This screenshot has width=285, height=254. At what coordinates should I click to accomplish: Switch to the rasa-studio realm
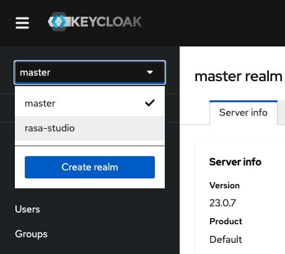(90, 128)
